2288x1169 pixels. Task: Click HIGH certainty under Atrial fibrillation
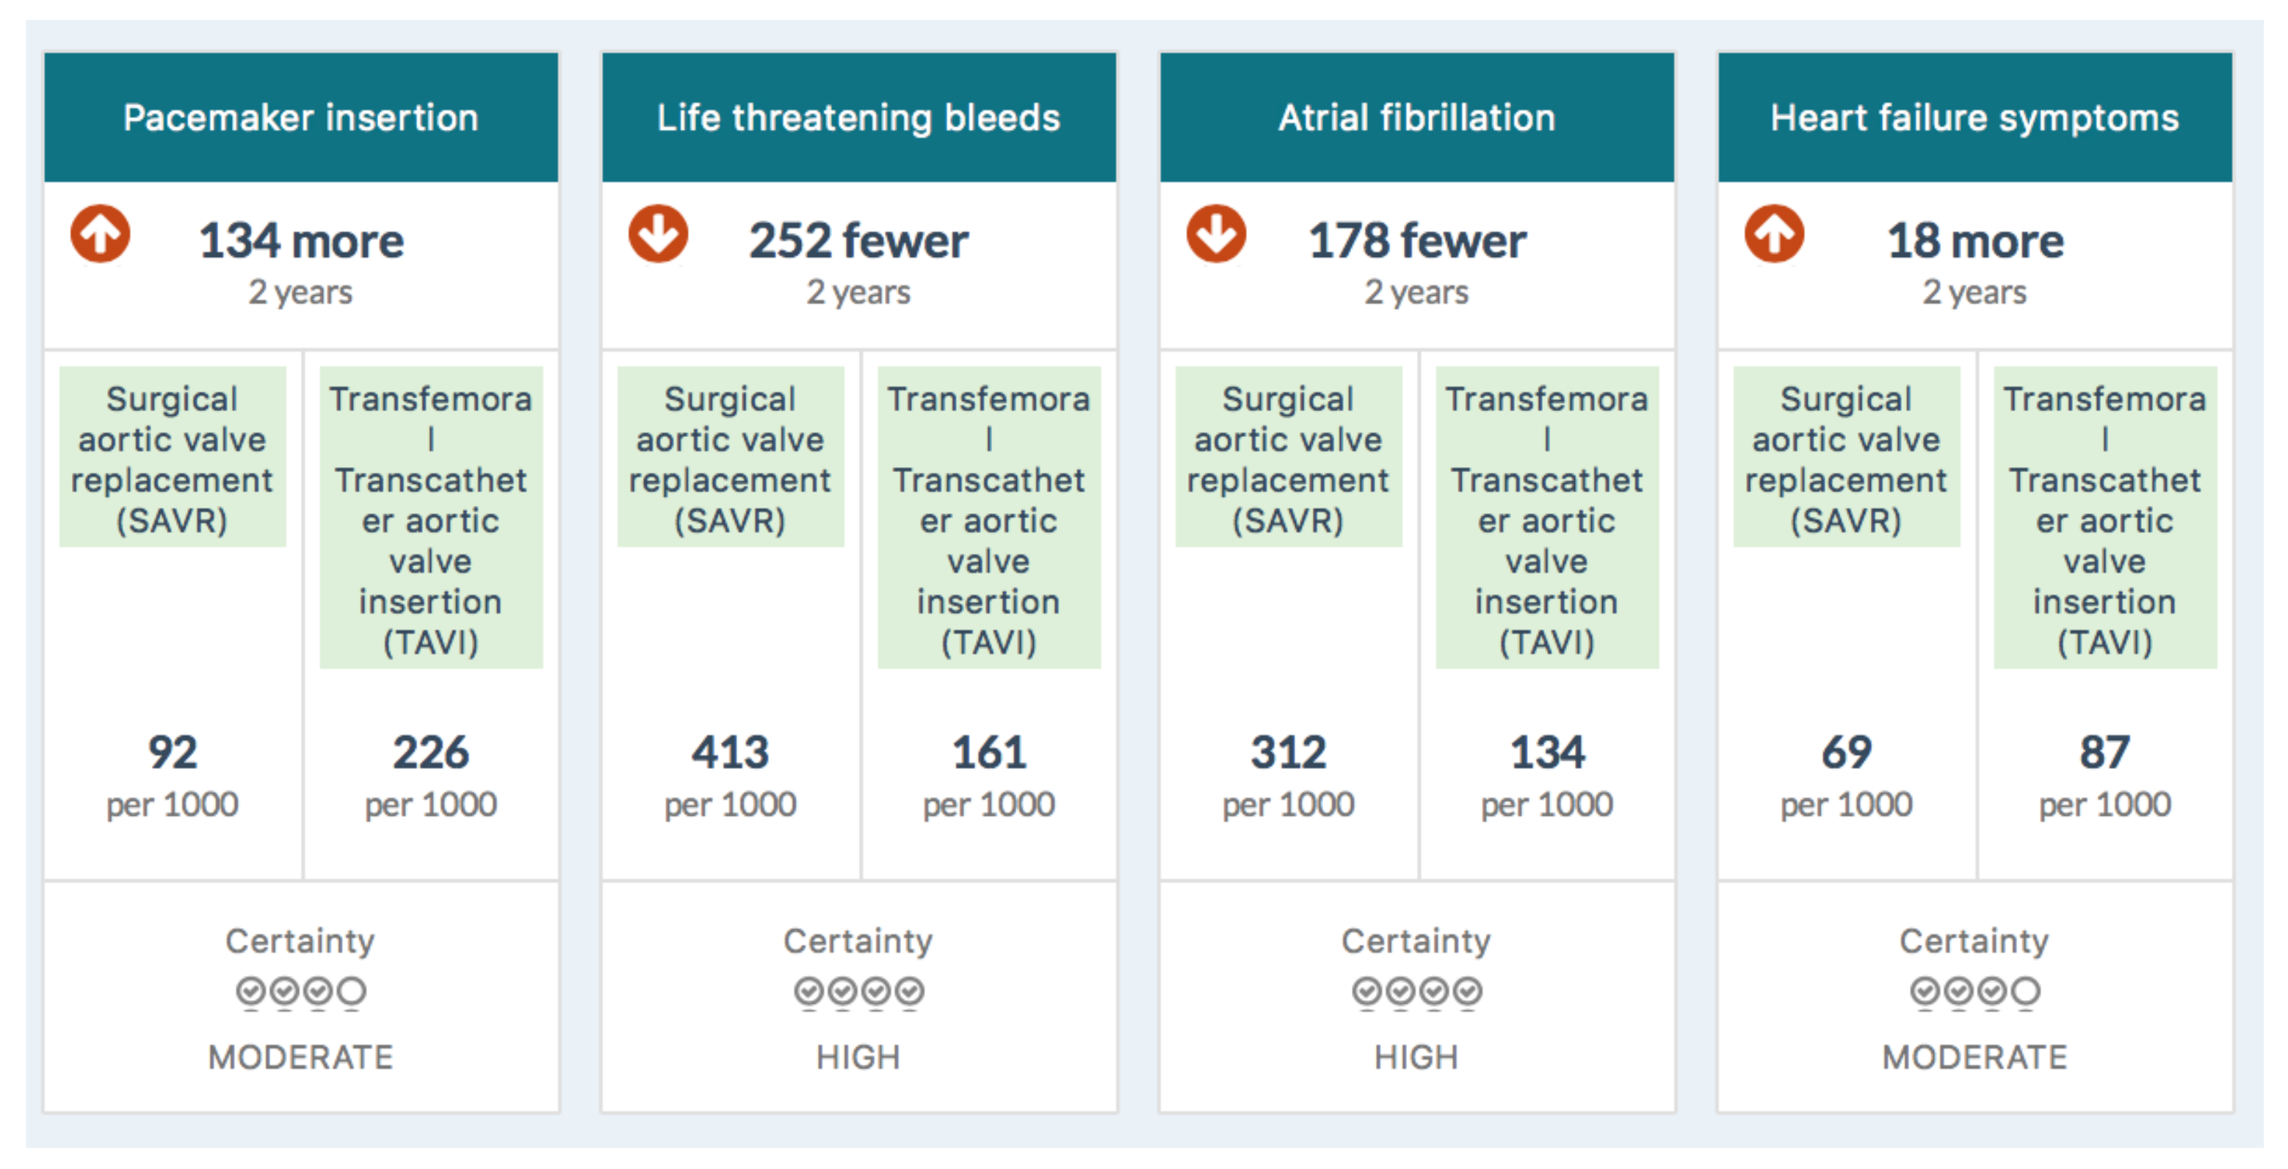[1416, 1057]
